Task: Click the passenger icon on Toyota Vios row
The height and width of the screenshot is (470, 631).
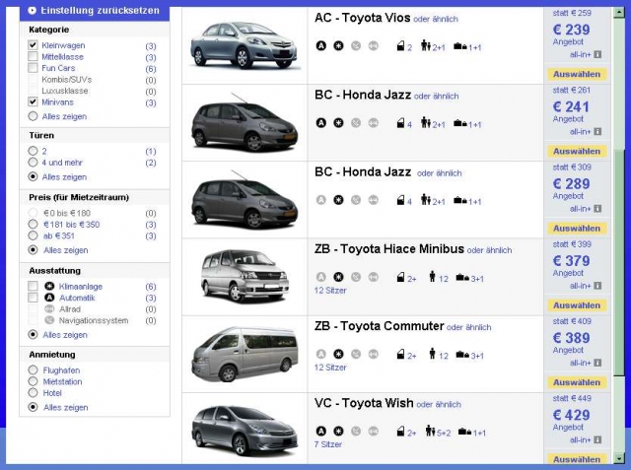Action: (x=426, y=45)
